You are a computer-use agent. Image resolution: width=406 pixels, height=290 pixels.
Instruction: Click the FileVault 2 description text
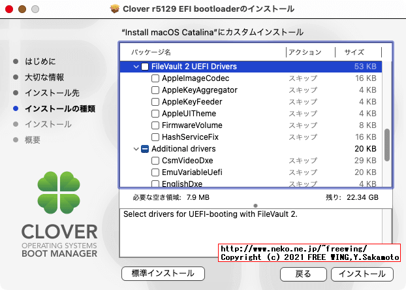coord(211,214)
